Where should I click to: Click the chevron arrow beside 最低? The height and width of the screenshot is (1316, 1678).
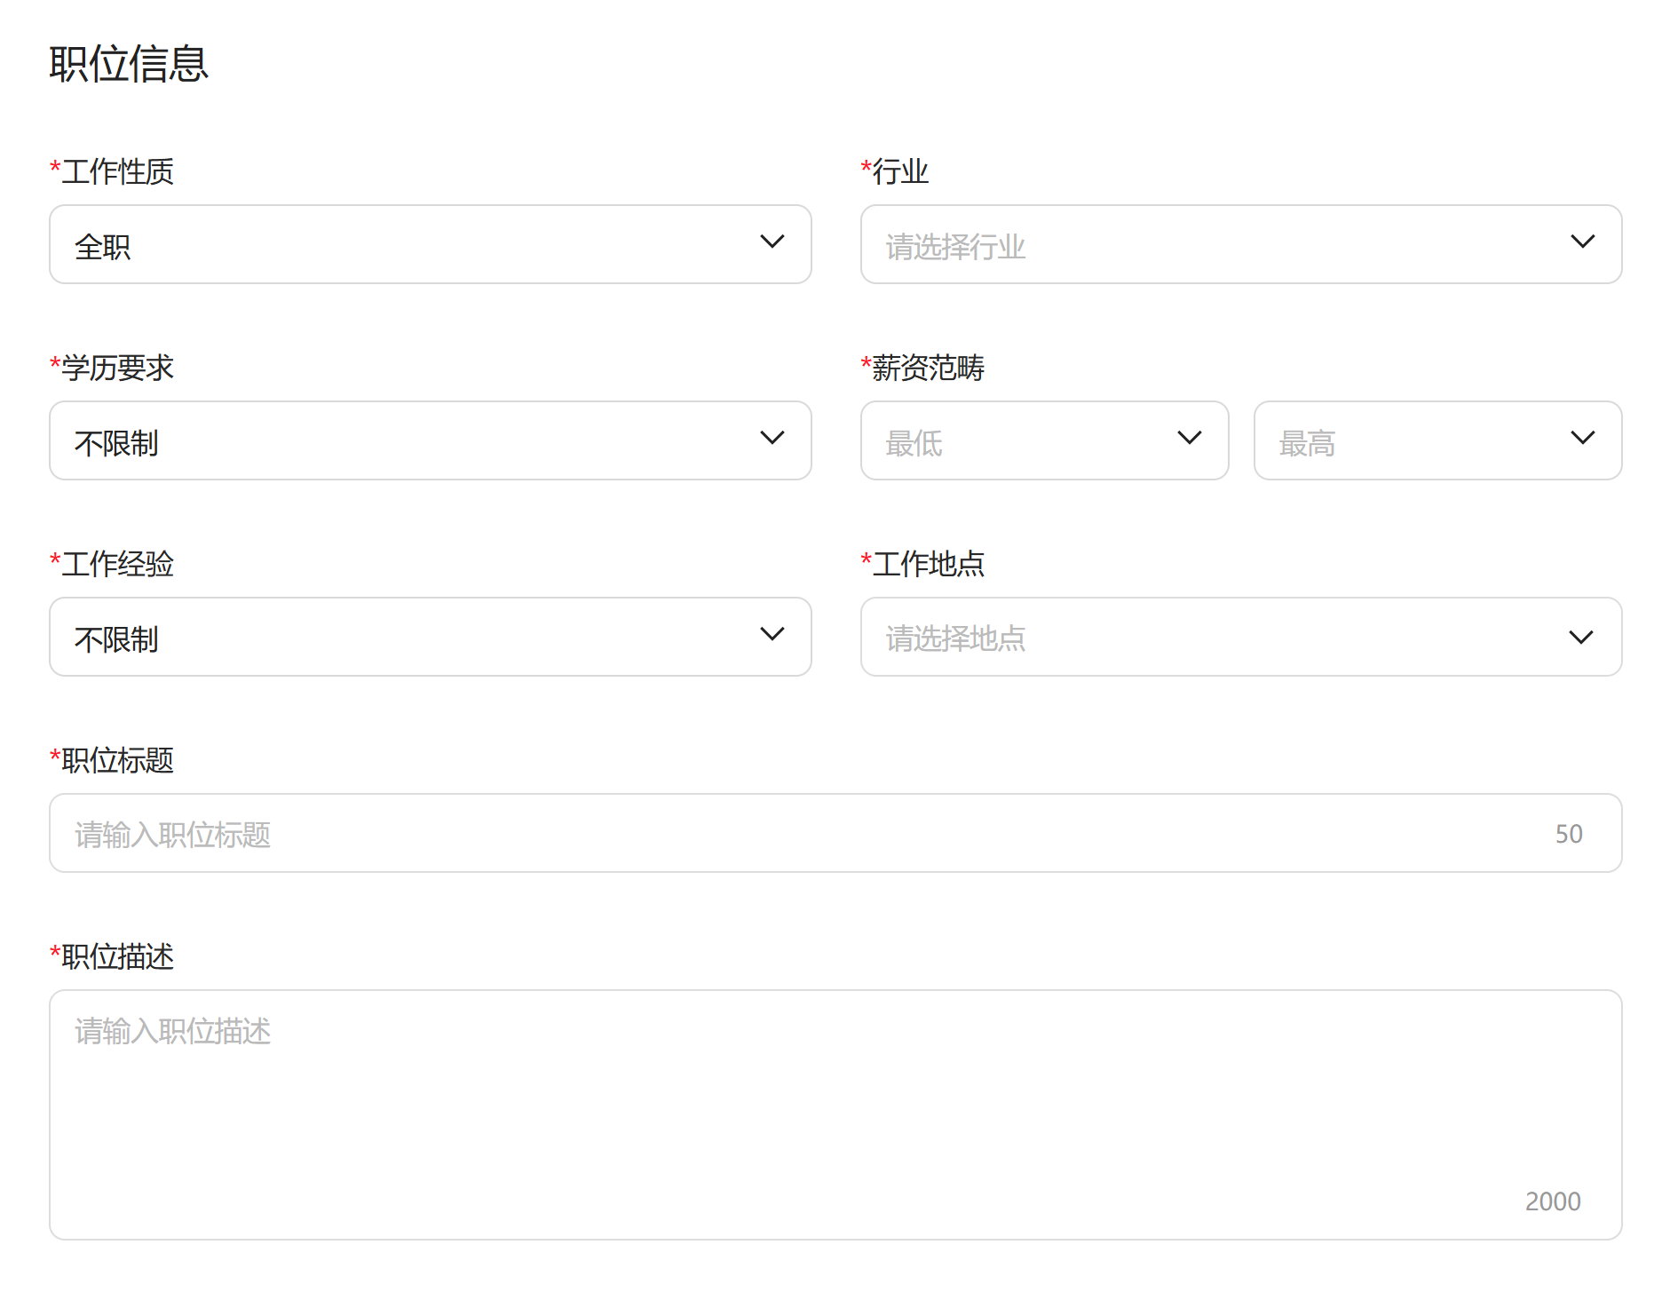pos(1189,439)
